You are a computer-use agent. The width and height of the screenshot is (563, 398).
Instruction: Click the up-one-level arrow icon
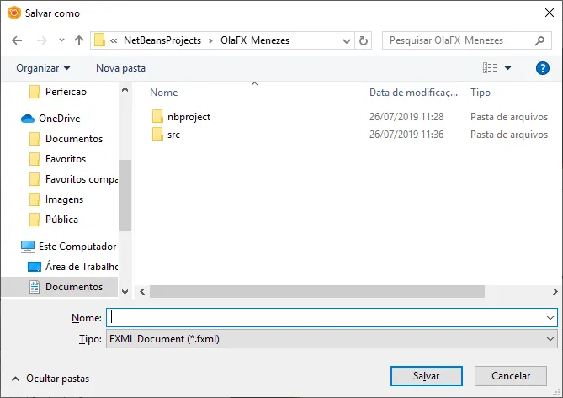[78, 40]
